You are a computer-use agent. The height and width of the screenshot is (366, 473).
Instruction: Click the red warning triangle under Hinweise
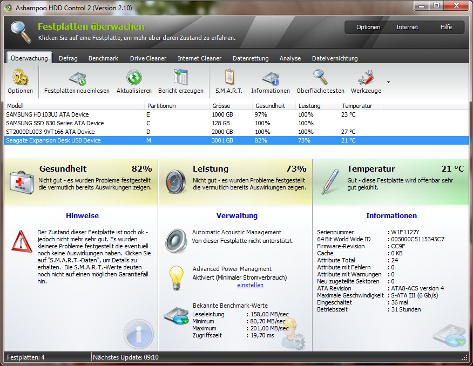[x=22, y=241]
